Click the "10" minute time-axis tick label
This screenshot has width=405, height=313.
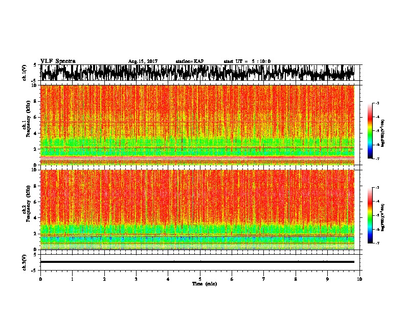click(x=359, y=279)
